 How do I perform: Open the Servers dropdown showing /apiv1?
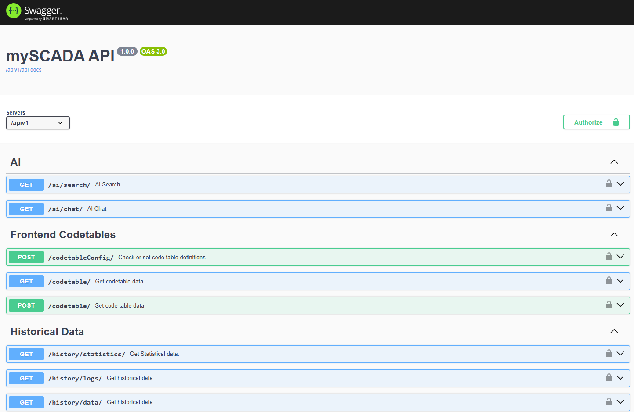[38, 123]
